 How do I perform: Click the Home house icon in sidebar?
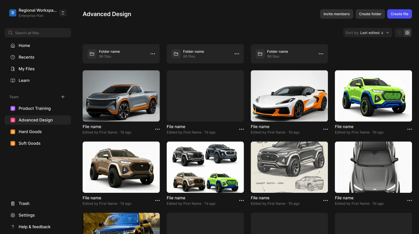13,45
